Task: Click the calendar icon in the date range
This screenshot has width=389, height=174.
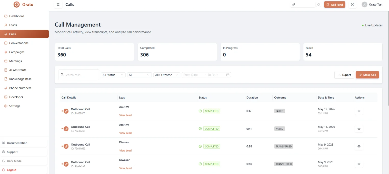Action: [228, 75]
